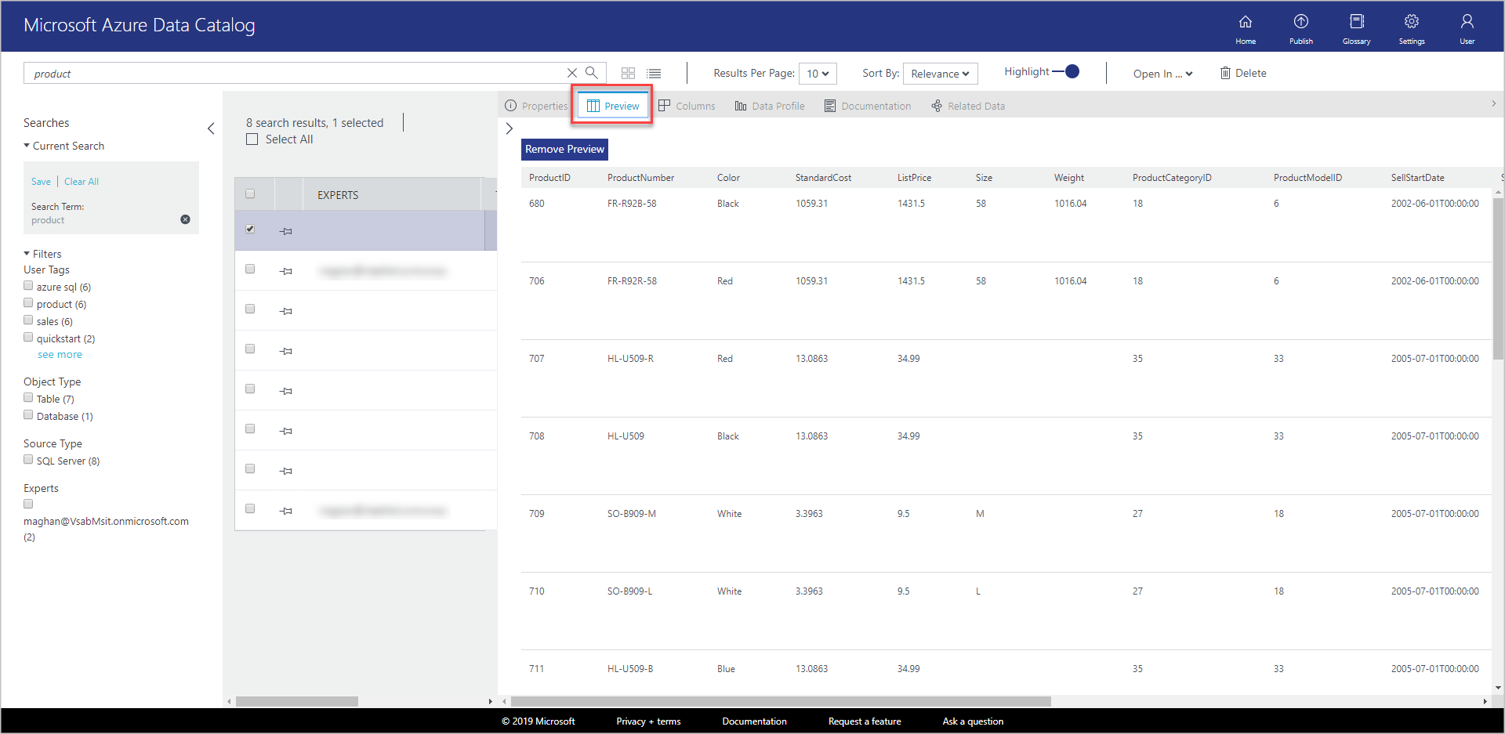Open Sort By Relevance dropdown

940,74
